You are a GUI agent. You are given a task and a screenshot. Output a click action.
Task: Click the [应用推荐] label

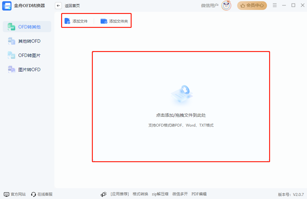point(120,194)
